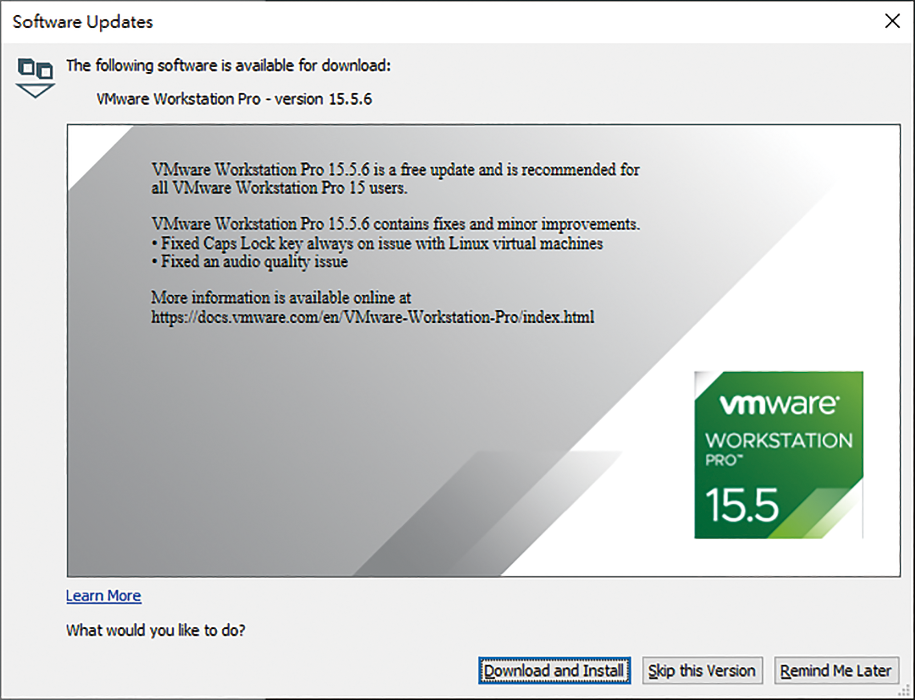
Task: Click the VMware Workstation Pro 15.5 logo
Action: tap(778, 455)
